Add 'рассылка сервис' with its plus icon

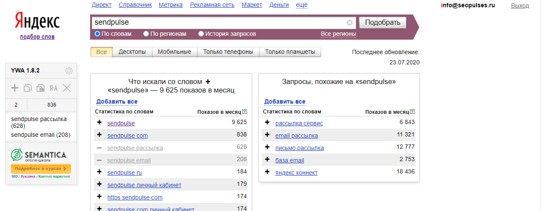pos(268,122)
